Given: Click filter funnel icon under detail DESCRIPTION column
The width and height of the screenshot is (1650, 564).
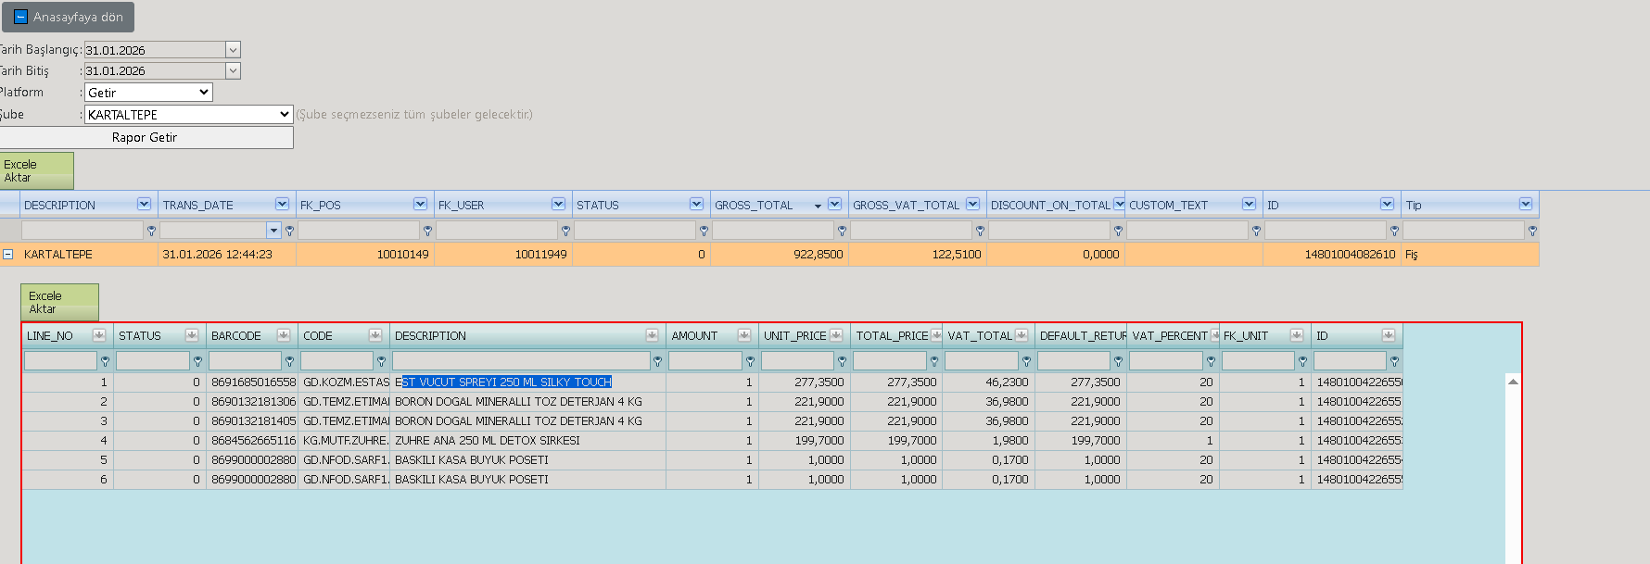Looking at the screenshot, I should pos(657,361).
